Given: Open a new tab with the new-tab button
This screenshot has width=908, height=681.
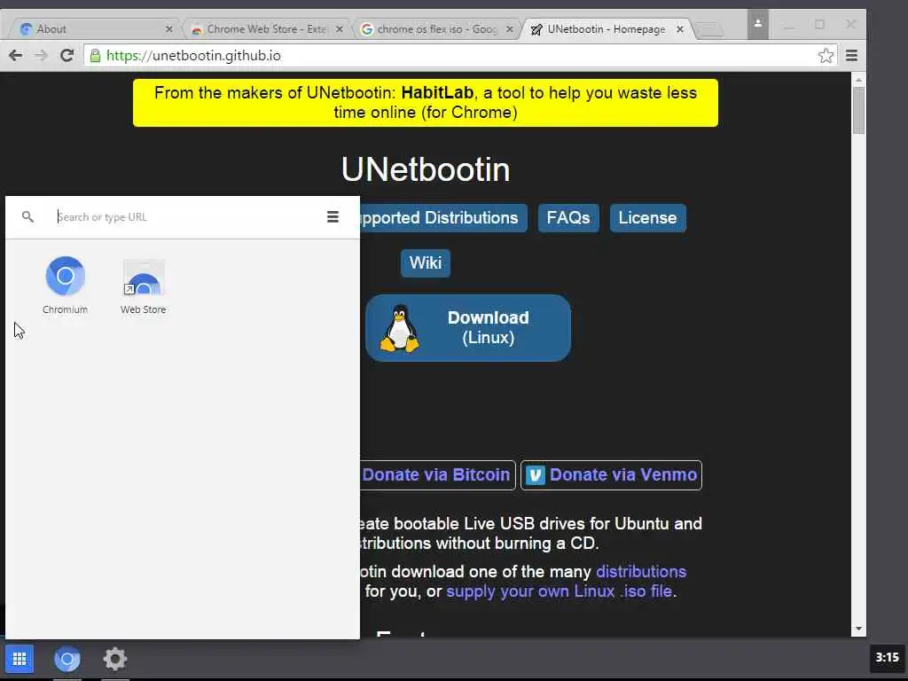Looking at the screenshot, I should tap(708, 29).
